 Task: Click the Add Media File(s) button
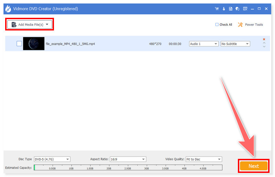[x=30, y=24]
